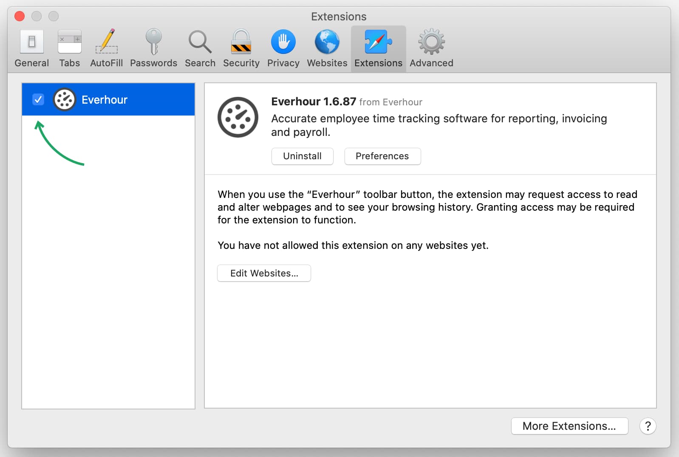
Task: Click the Extensions window title
Action: pyautogui.click(x=339, y=17)
